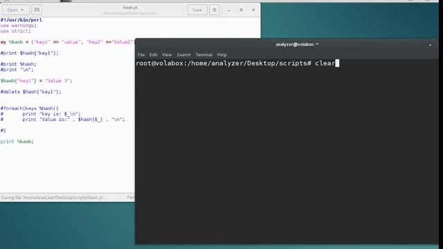Click the terminal prompt line with clear

[237, 63]
